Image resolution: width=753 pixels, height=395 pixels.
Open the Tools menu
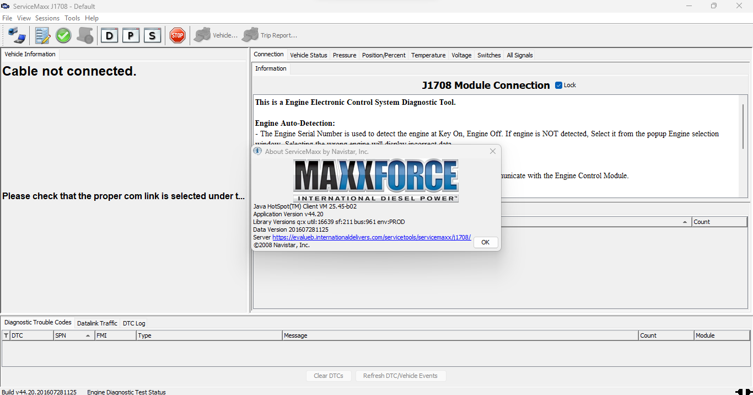[72, 18]
